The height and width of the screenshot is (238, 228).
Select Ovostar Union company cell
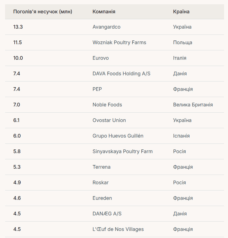pyautogui.click(x=109, y=120)
